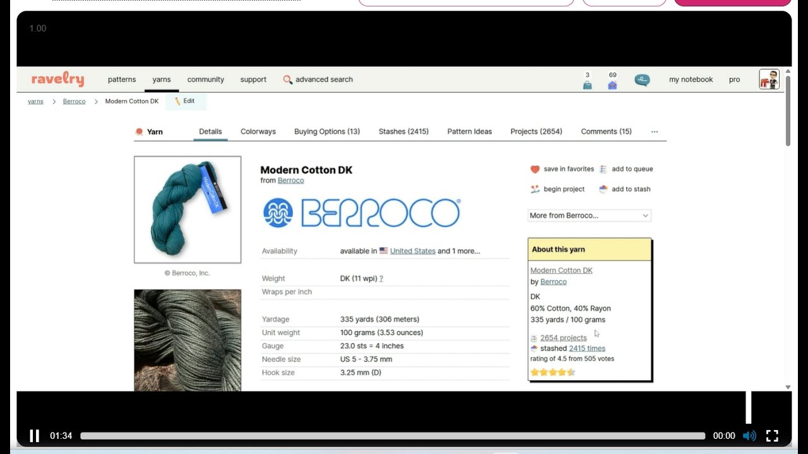The height and width of the screenshot is (454, 808).
Task: Click the "100 grams (3.53 ounces)" unit weight
Action: click(381, 332)
